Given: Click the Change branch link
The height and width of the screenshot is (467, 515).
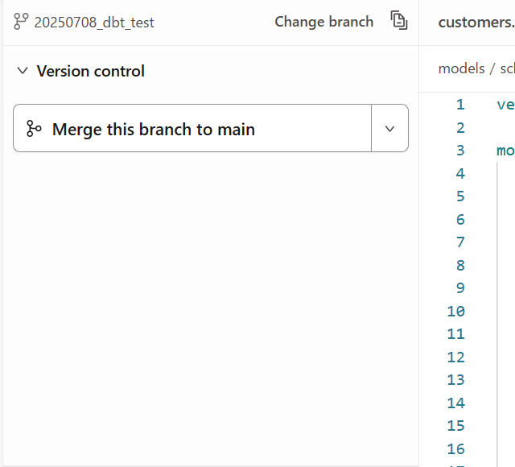Looking at the screenshot, I should (323, 22).
